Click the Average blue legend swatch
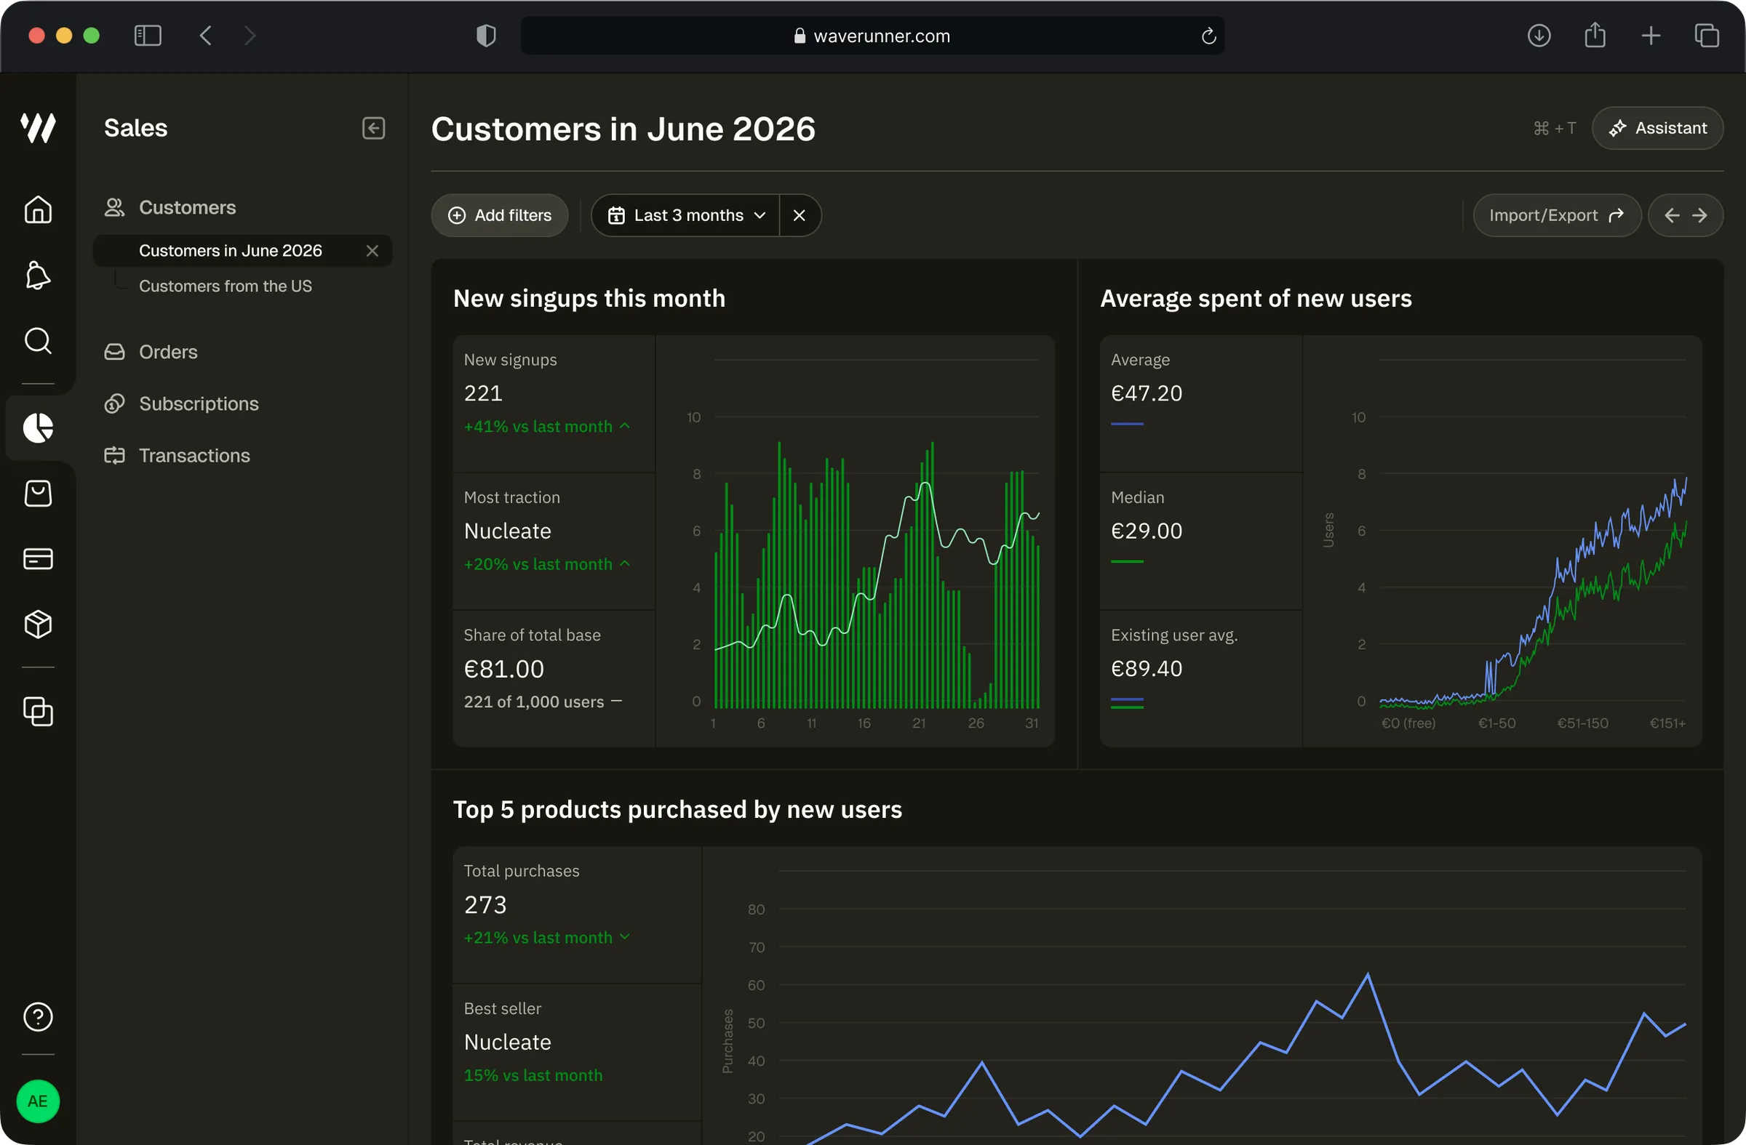The height and width of the screenshot is (1145, 1746). coord(1127,424)
